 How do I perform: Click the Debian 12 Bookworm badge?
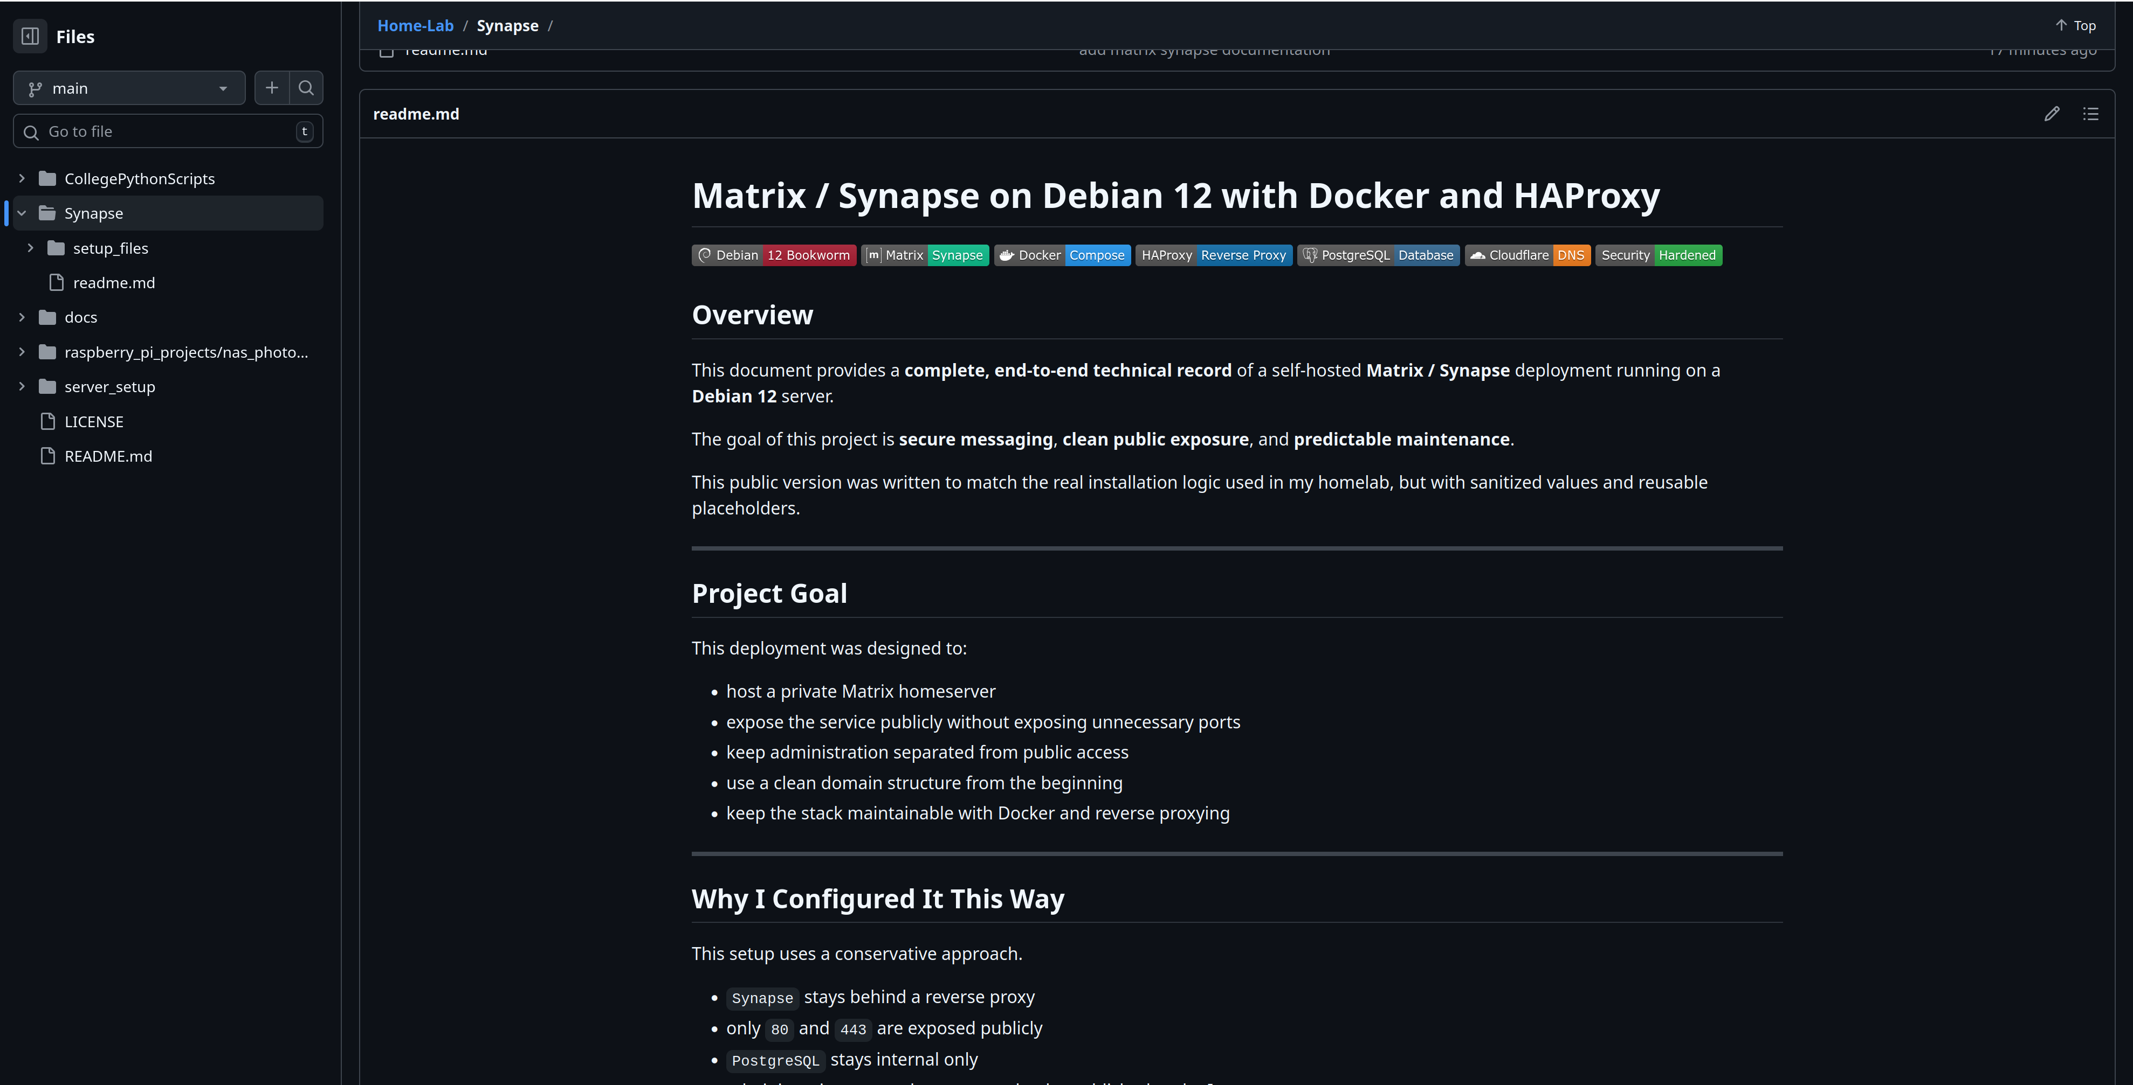tap(774, 255)
